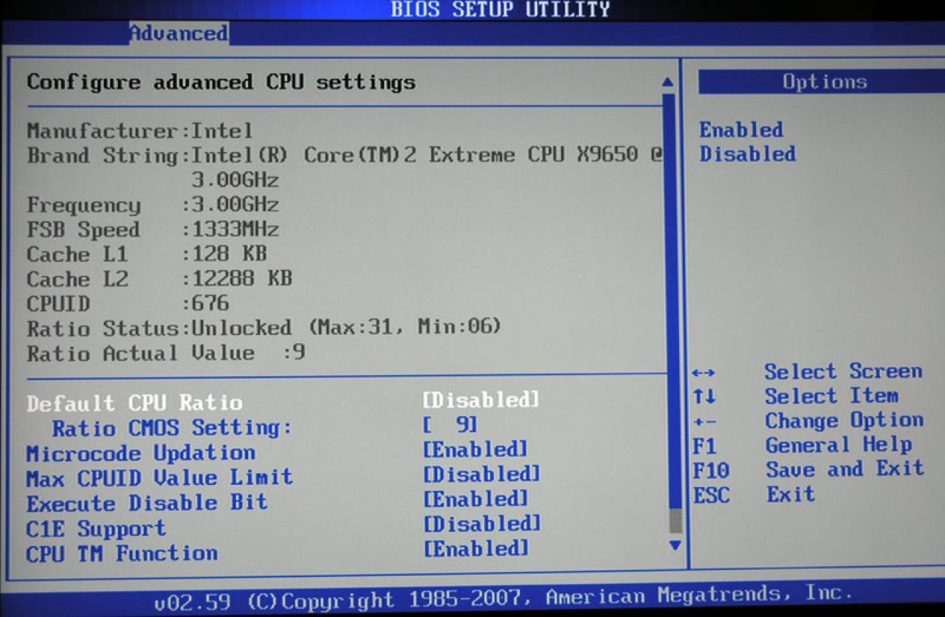This screenshot has width=945, height=617.
Task: Select Max CPUID Value Limit
Action: pyautogui.click(x=159, y=478)
